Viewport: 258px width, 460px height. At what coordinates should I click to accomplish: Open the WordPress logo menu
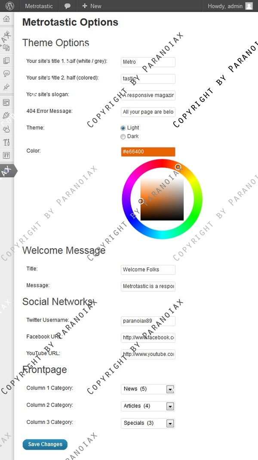pos(9,6)
